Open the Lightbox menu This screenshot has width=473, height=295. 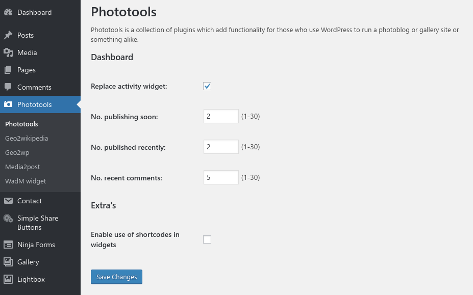pos(40,279)
